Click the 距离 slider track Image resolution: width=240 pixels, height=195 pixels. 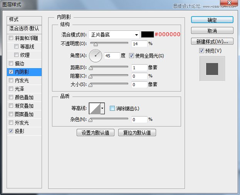pos(109,67)
